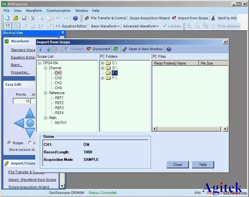Click Standard Waveform link in Shortcut View

coord(23,50)
